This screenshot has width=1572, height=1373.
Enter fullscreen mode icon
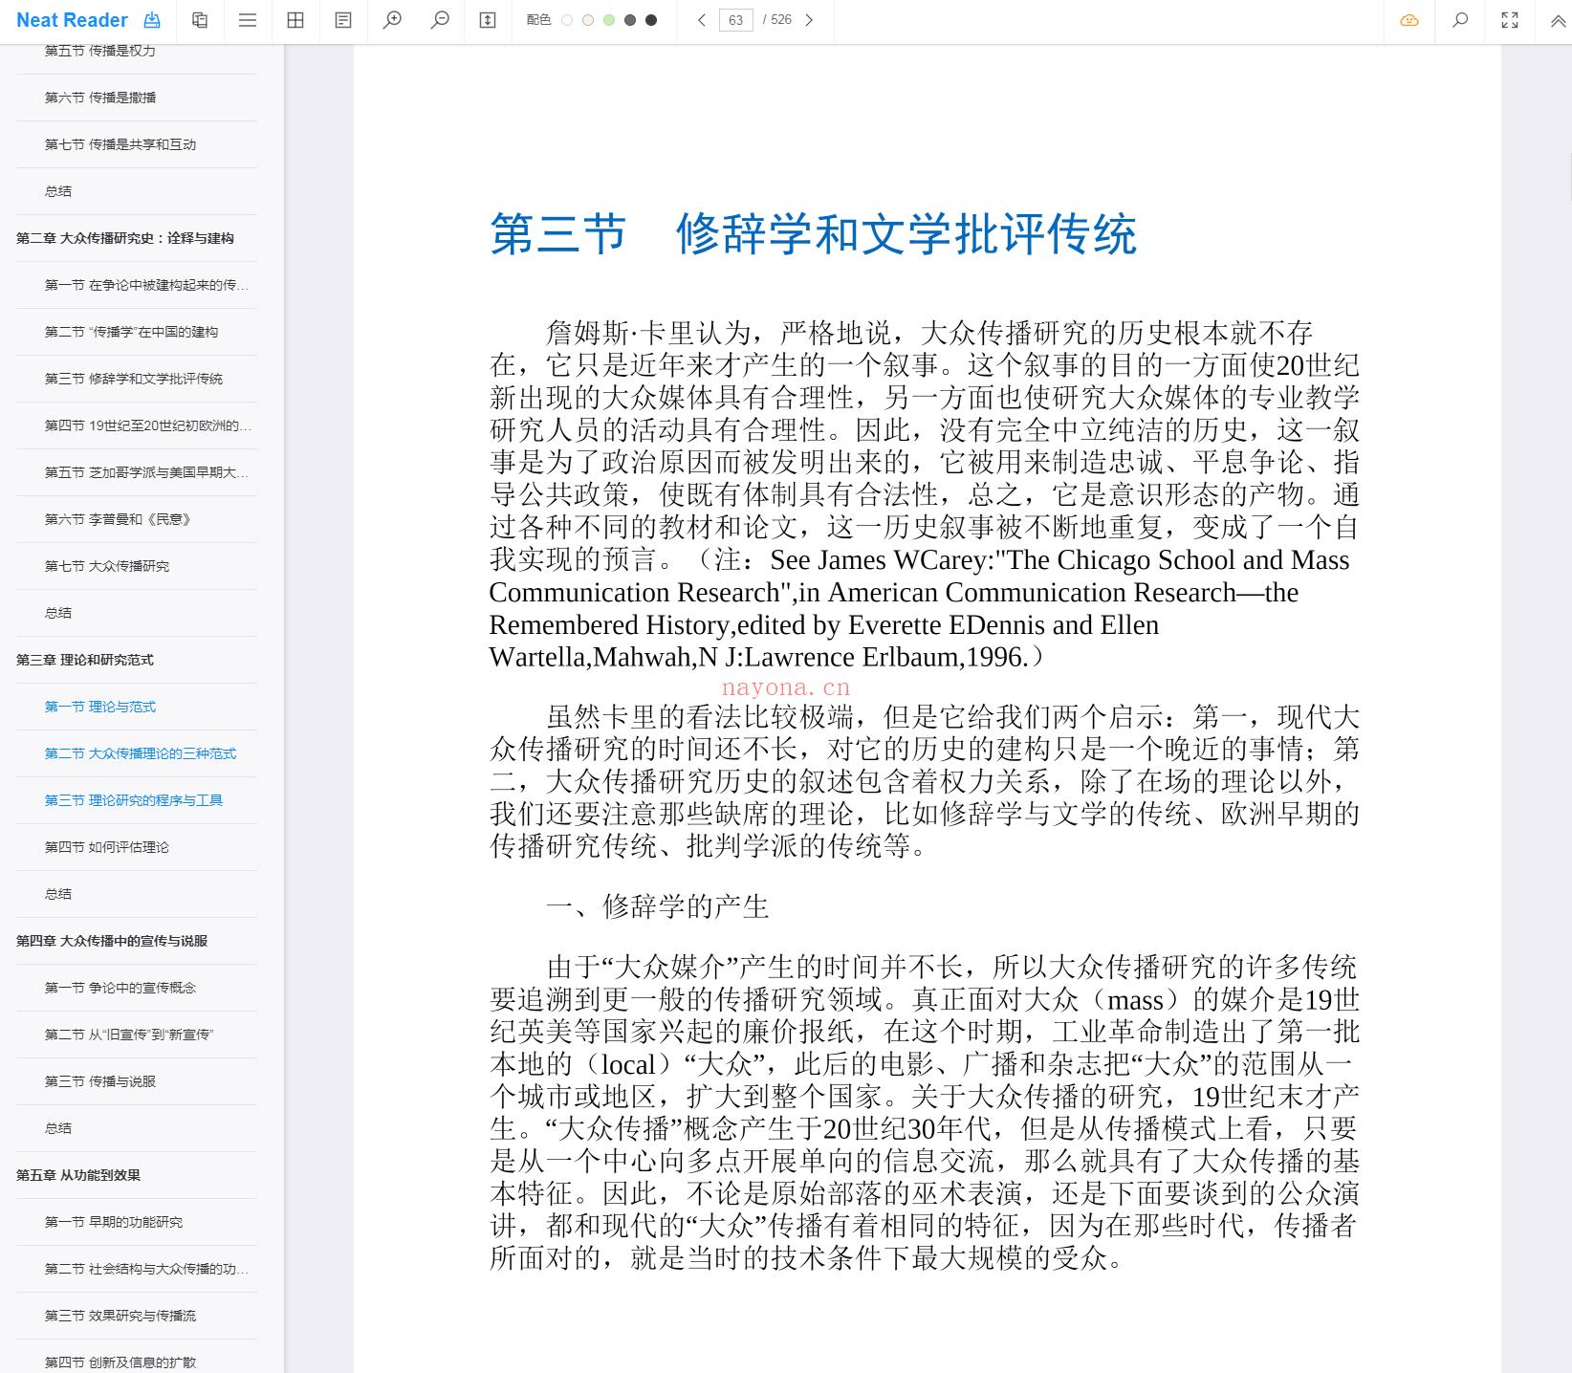tap(1510, 20)
